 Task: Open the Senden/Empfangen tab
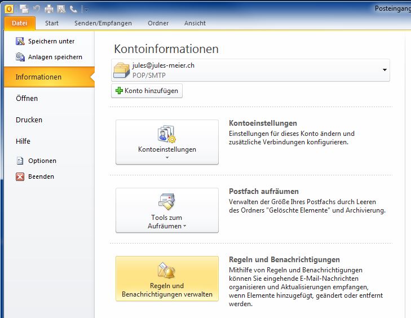103,23
